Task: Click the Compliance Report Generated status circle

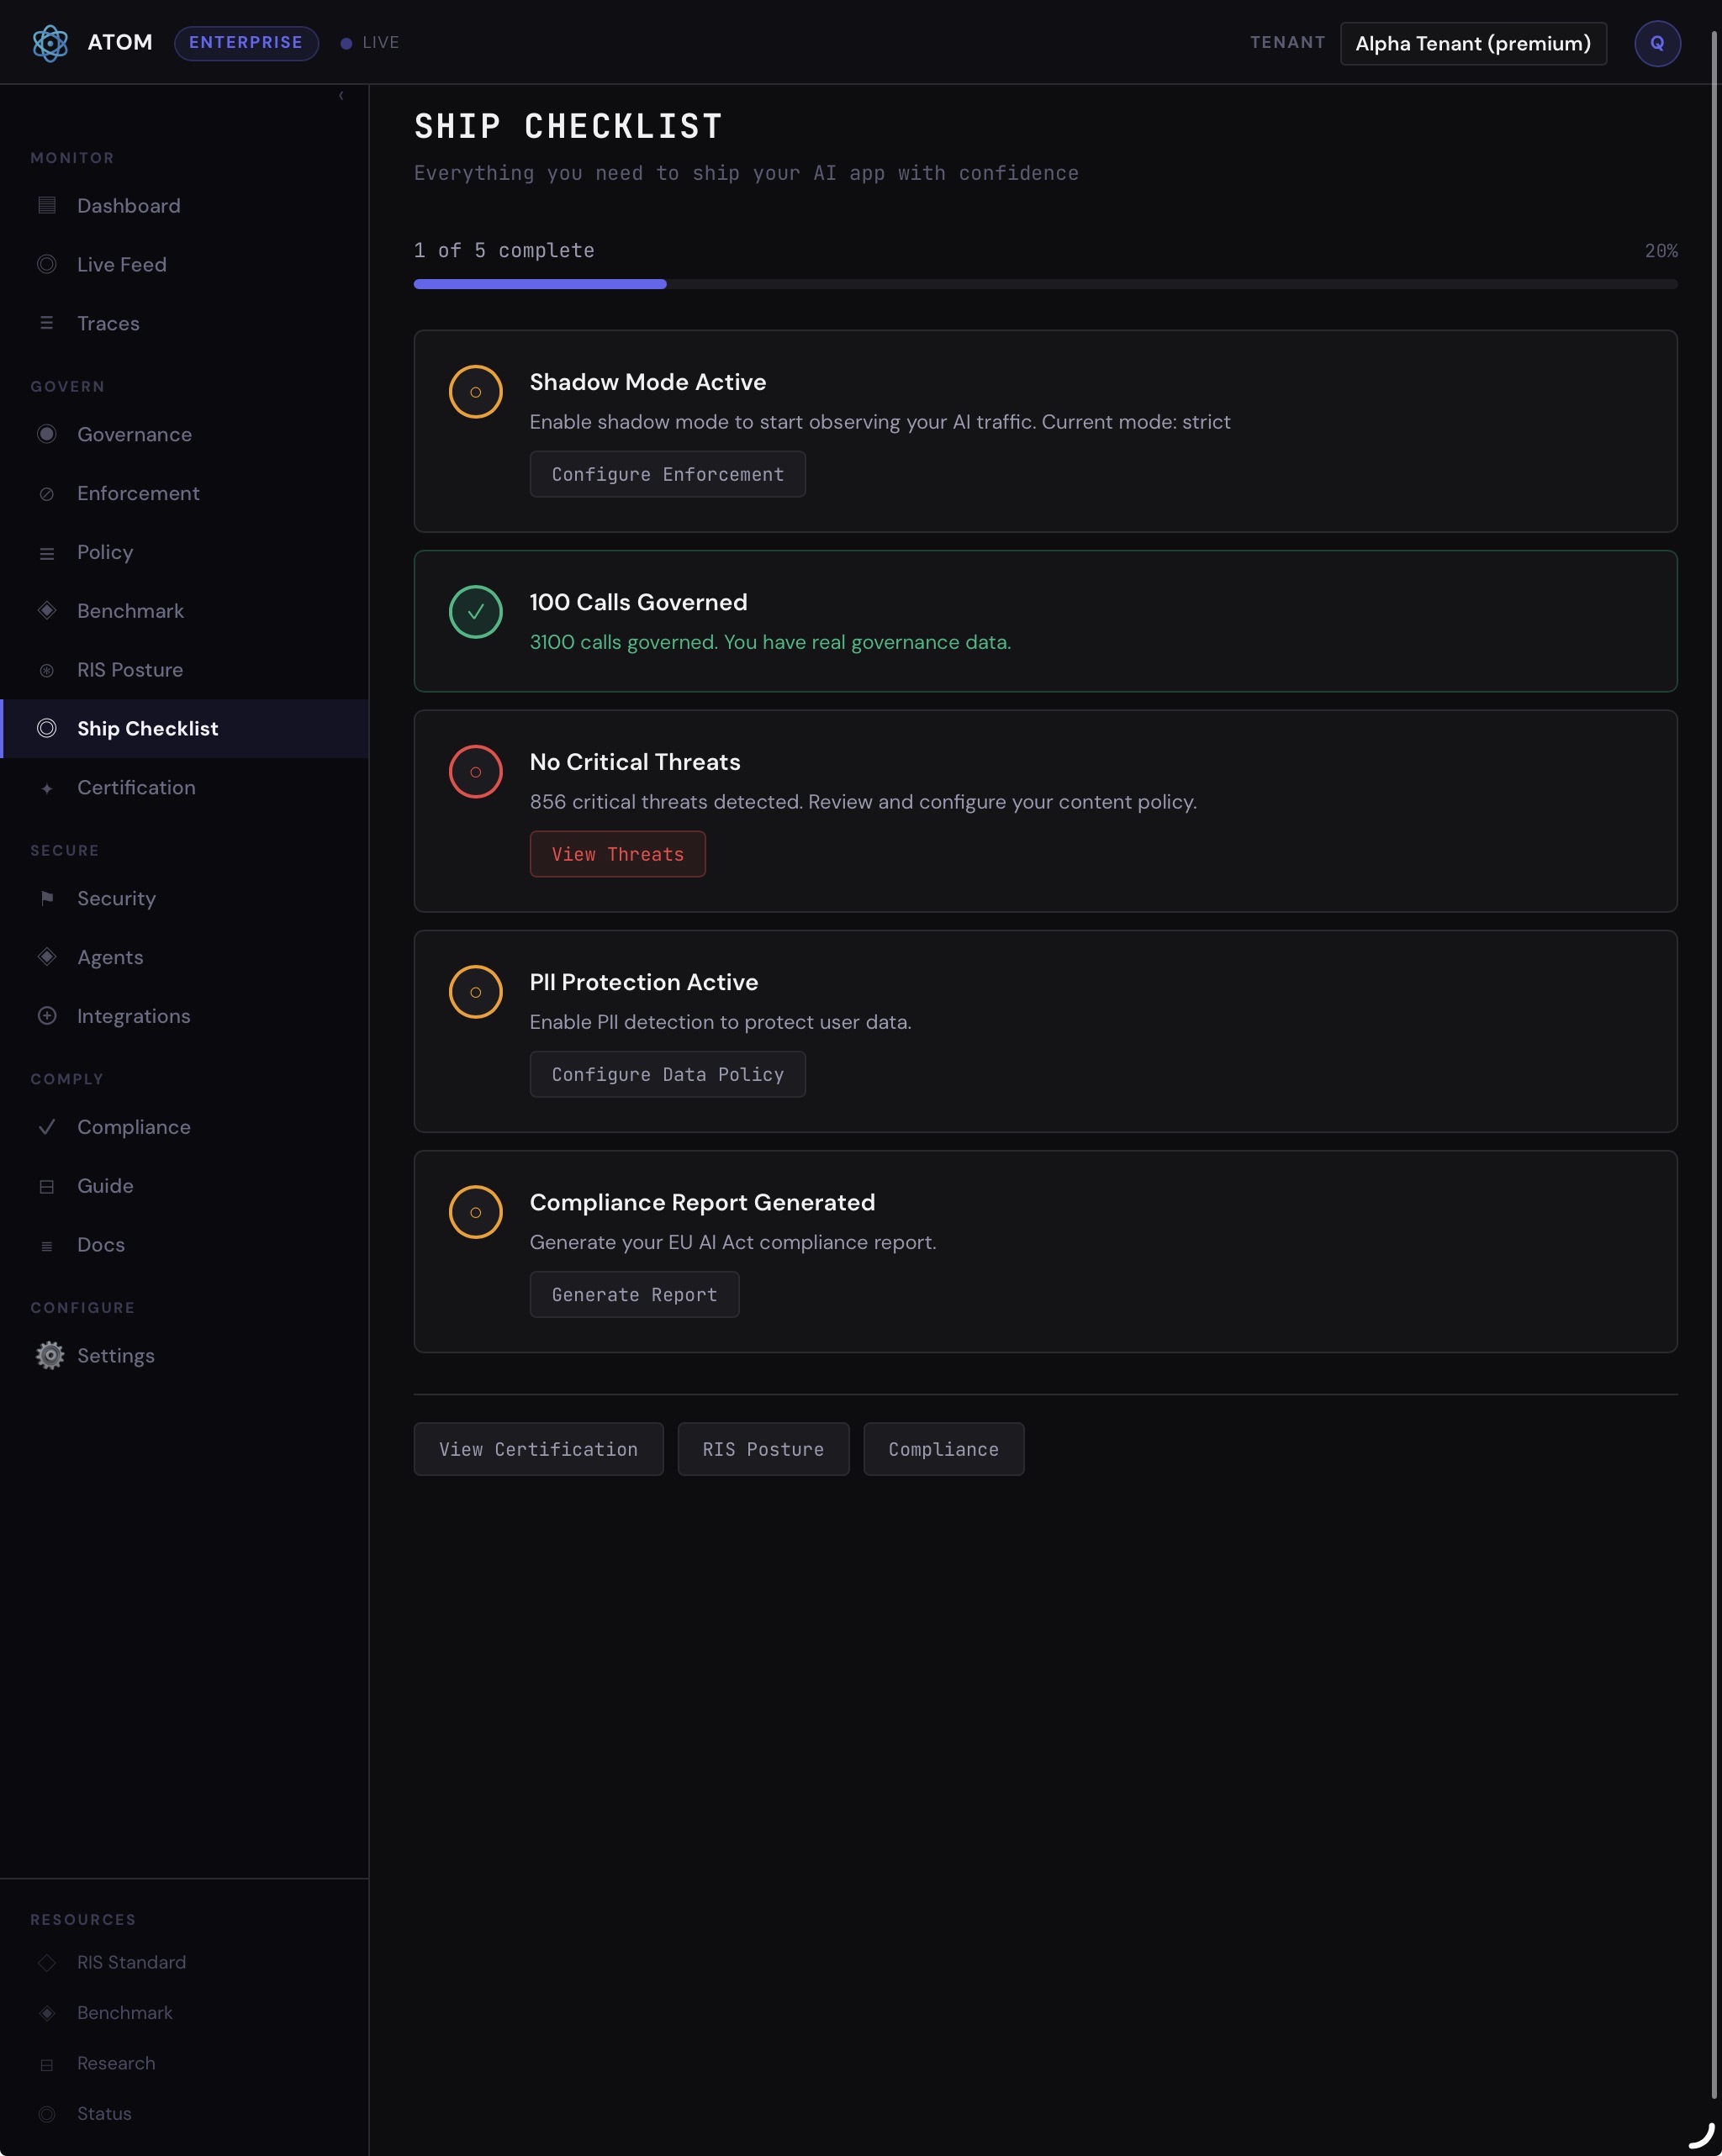Action: (x=475, y=1212)
